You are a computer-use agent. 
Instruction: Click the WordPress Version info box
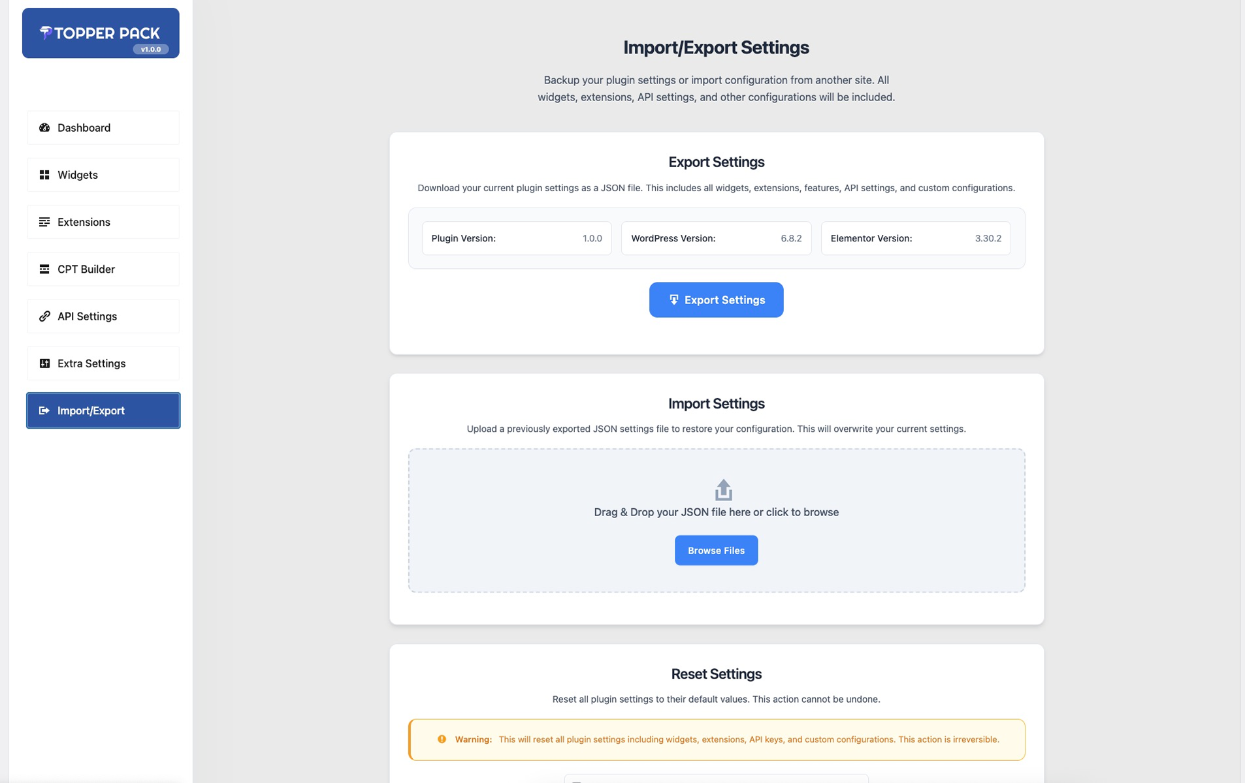716,238
